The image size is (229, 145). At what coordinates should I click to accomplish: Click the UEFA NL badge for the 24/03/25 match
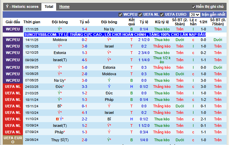13,87
